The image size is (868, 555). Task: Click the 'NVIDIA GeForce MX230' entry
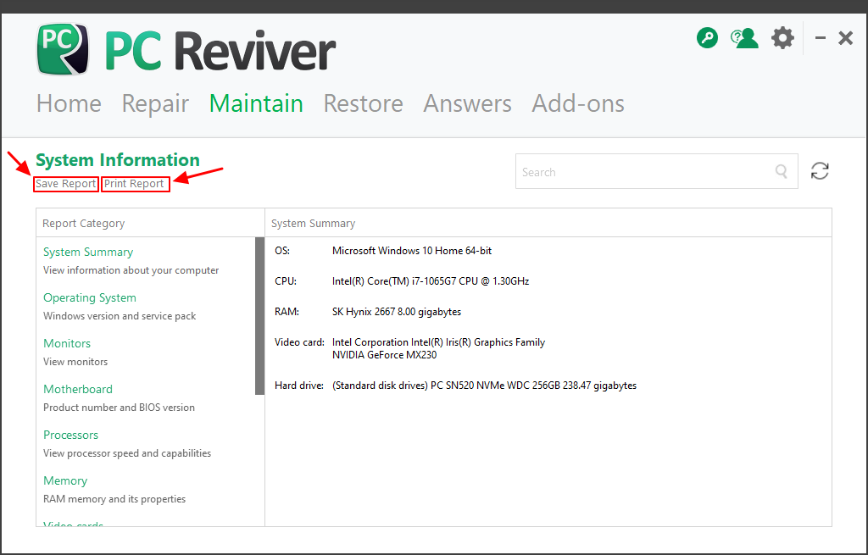pyautogui.click(x=384, y=355)
